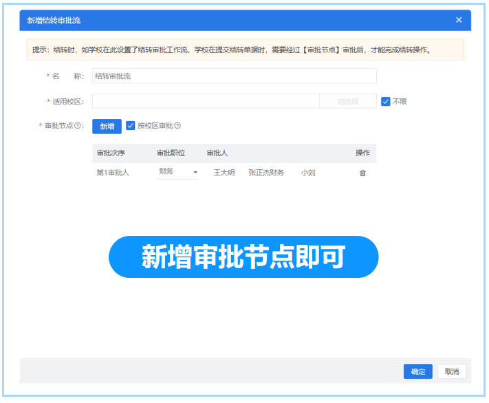Focus the 适用校区 input field

click(x=206, y=101)
